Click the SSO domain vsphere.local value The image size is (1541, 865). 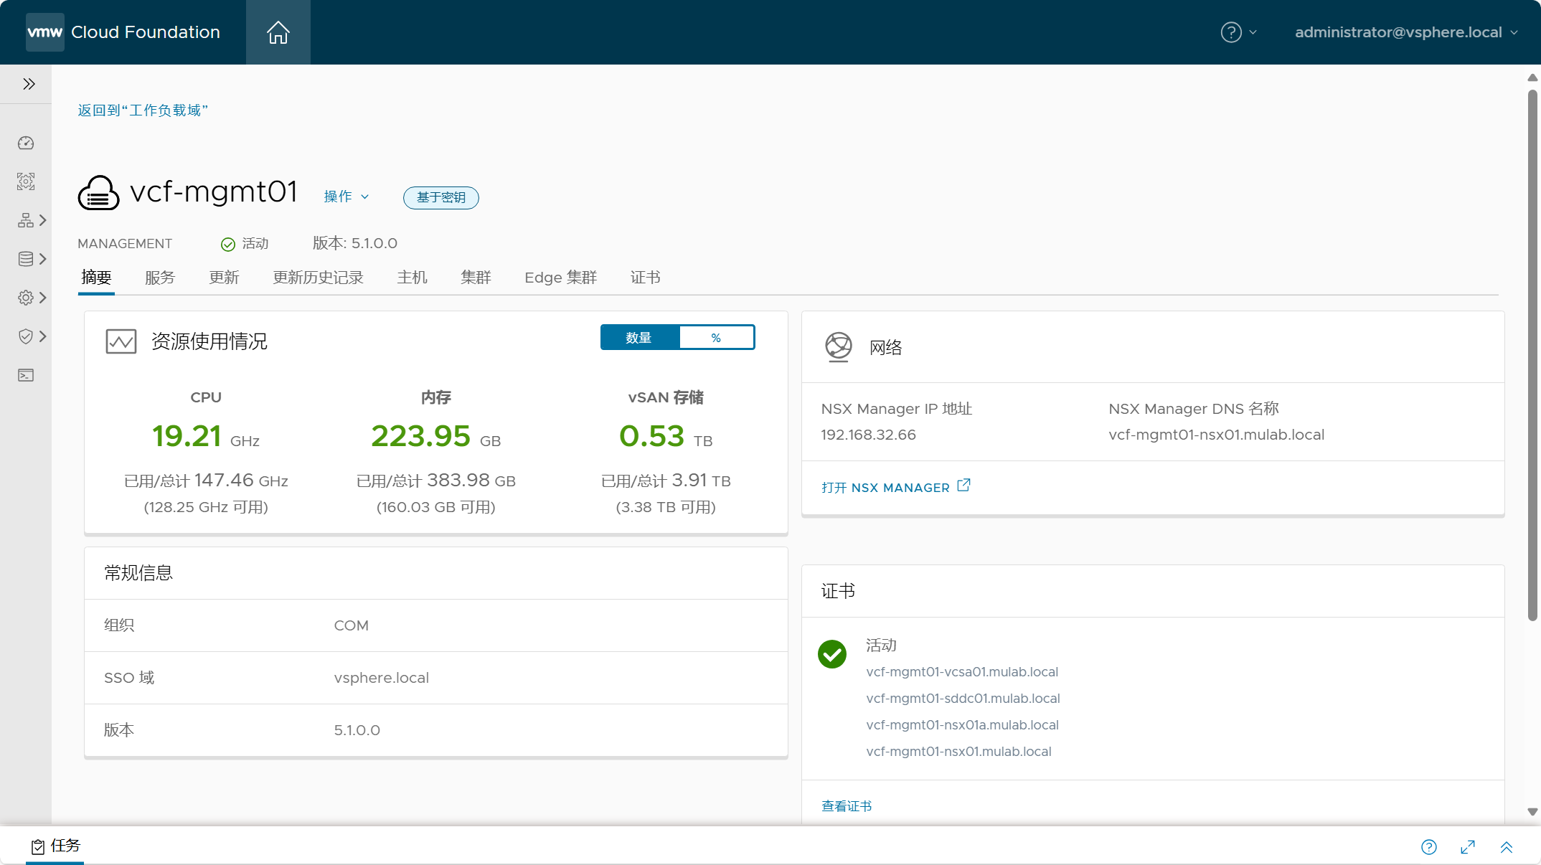point(381,678)
